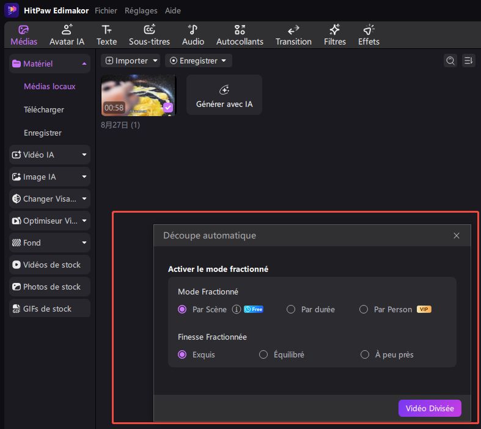481x429 pixels.
Task: Toggle the checkmark on the video thumbnail
Action: pos(168,108)
